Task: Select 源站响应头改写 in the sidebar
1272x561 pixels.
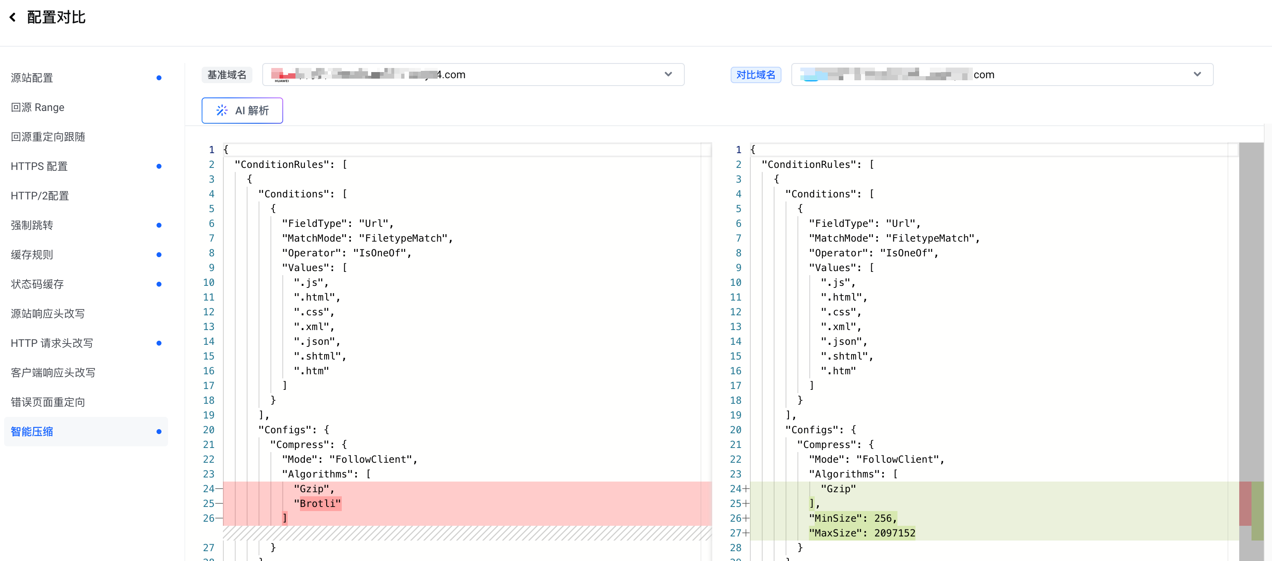Action: (x=48, y=314)
